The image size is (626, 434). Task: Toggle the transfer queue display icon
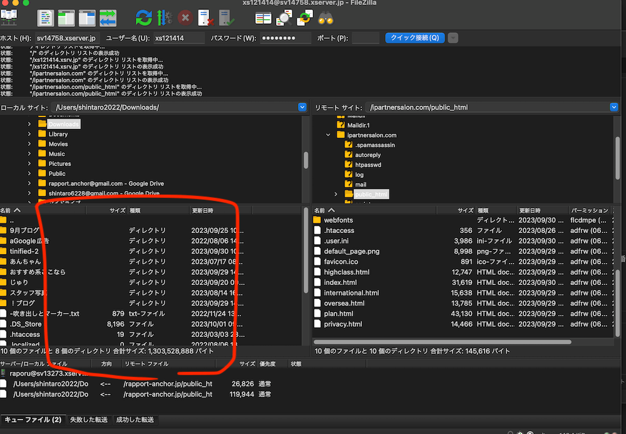pos(108,18)
